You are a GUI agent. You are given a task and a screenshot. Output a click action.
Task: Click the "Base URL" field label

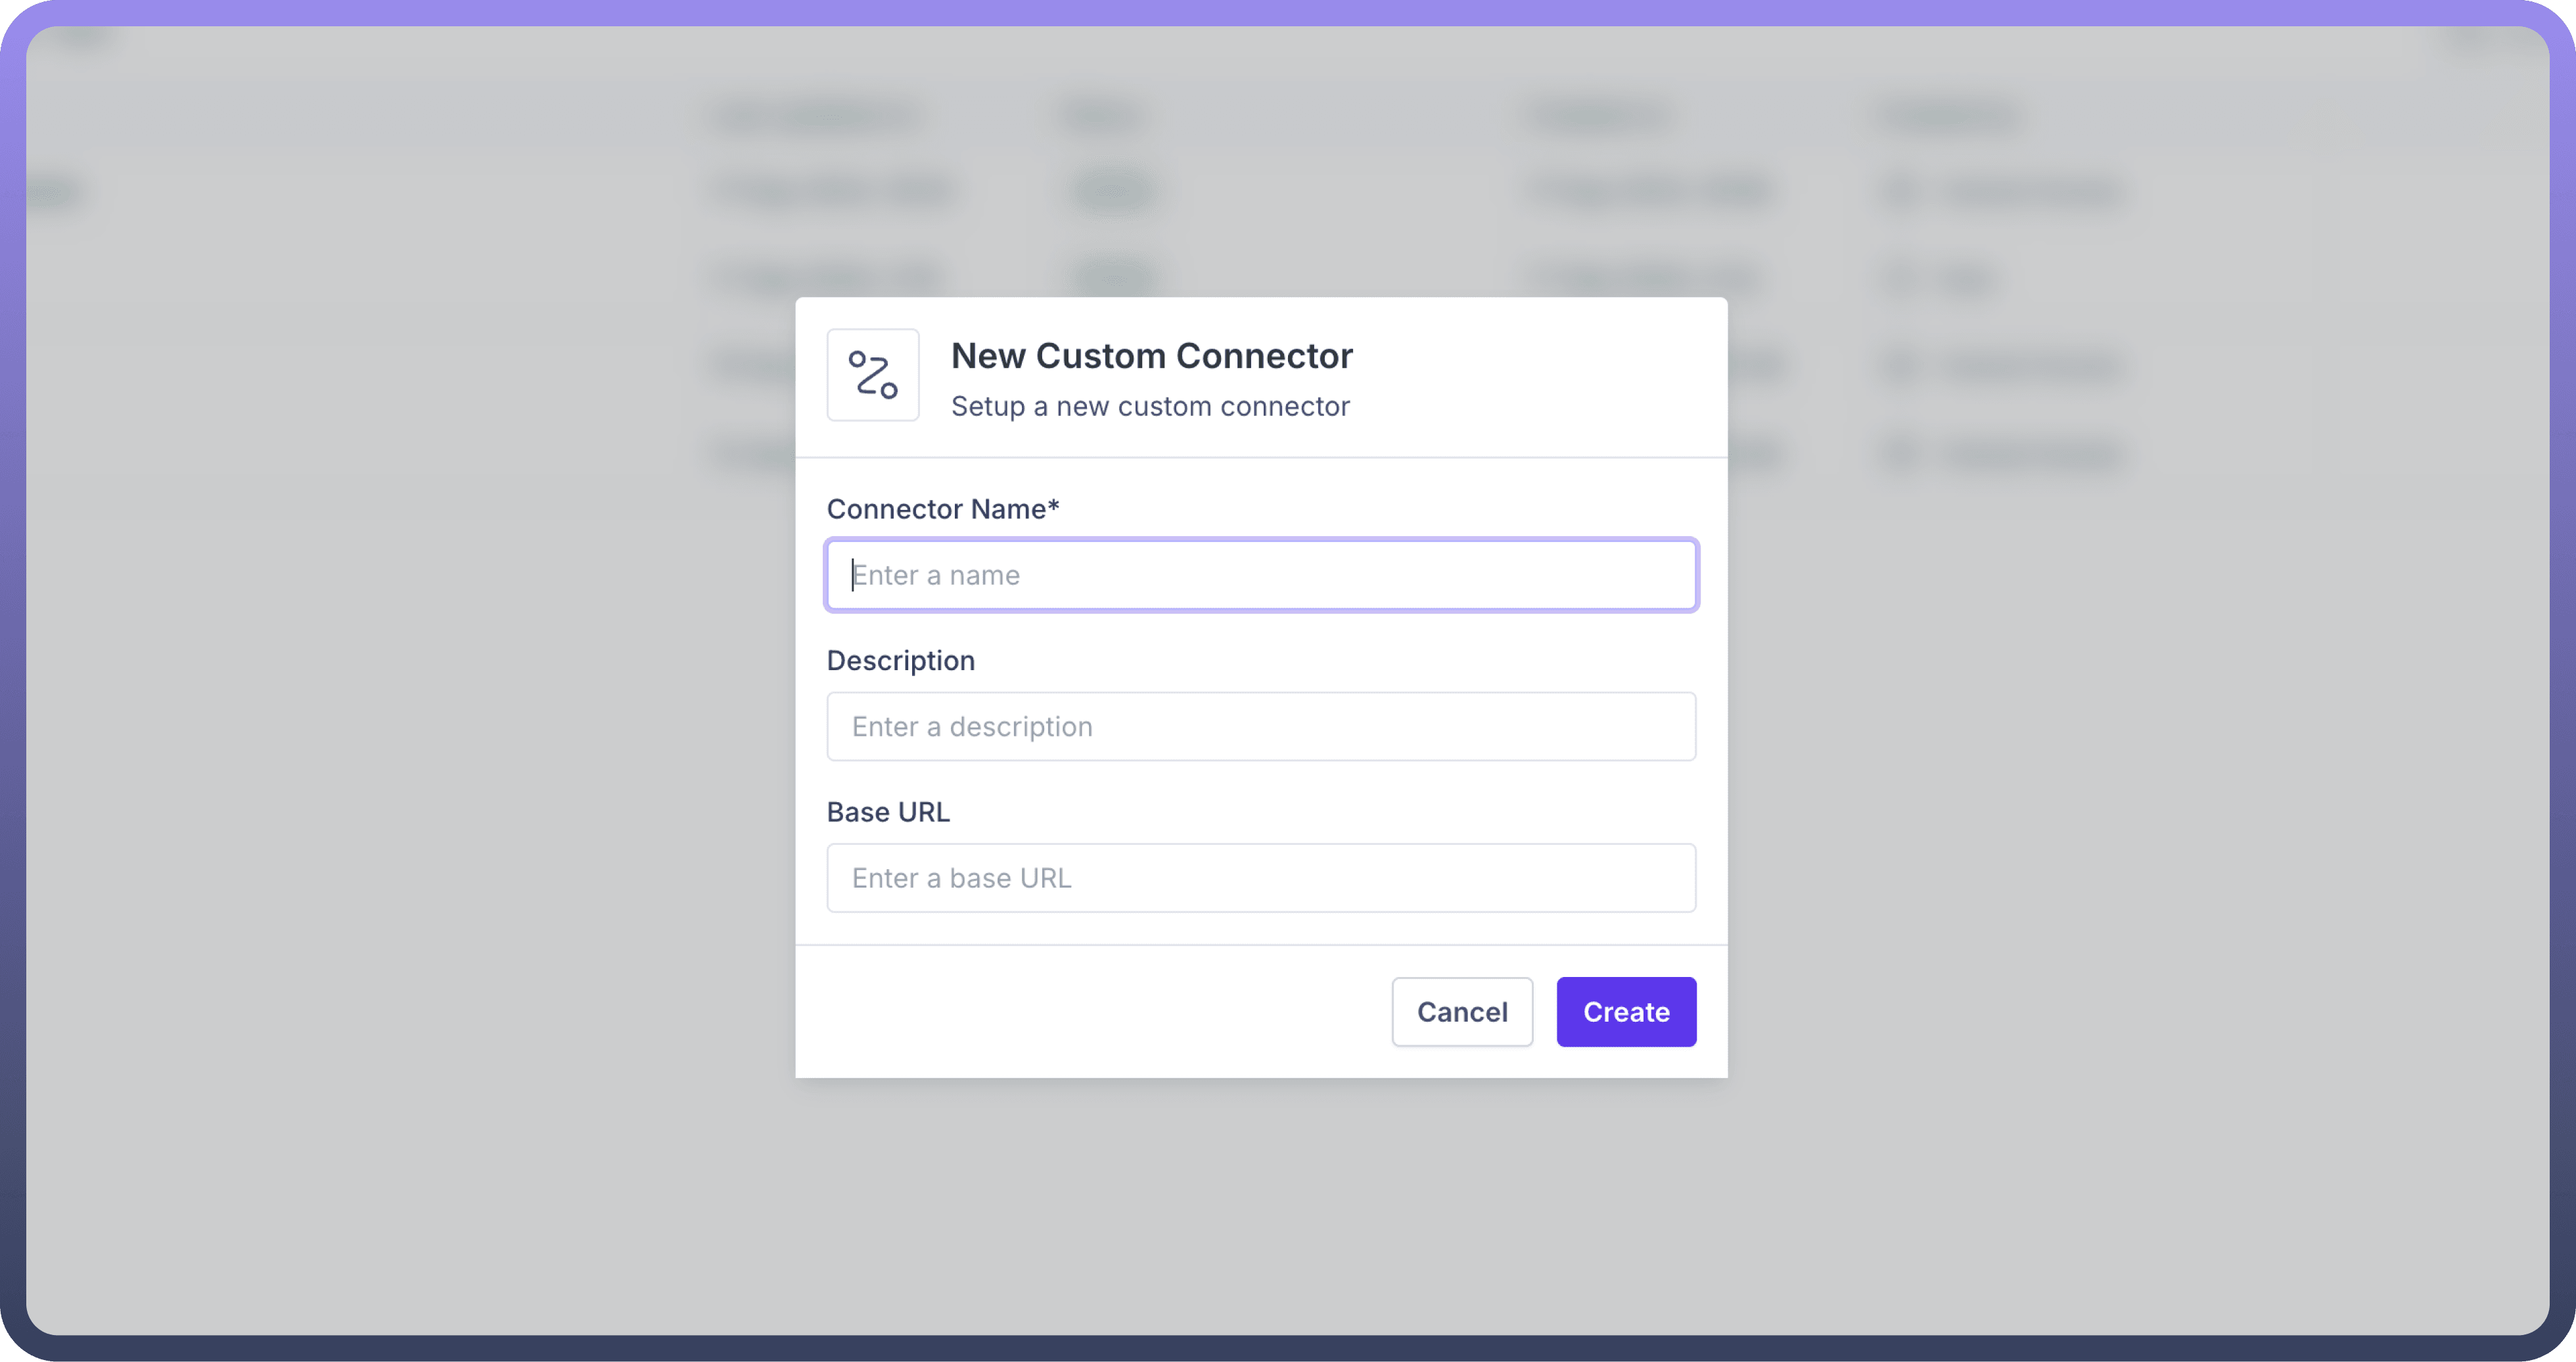point(888,812)
